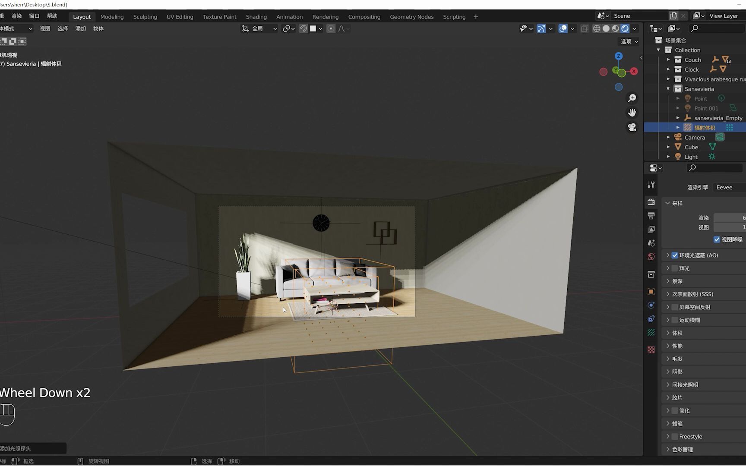This screenshot has height=466, width=746.
Task: Open the World properties tab
Action: pyautogui.click(x=651, y=257)
